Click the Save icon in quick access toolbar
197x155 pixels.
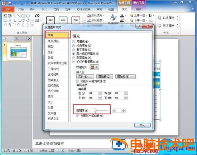[x=10, y=3]
